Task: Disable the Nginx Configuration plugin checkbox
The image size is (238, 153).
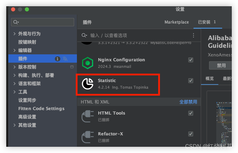Action: click(x=191, y=60)
